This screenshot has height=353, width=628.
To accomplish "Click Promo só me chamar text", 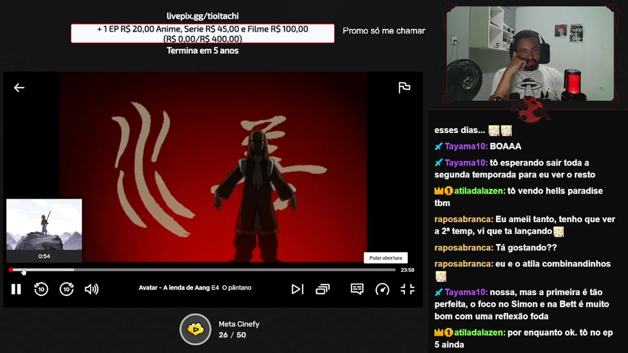I will point(384,31).
